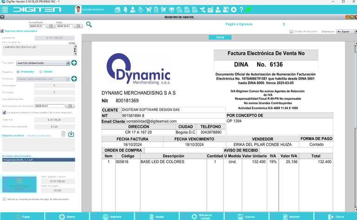This screenshot has height=220, width=357.
Task: Click the Fecha expedición de factura field
Action: 49,106
